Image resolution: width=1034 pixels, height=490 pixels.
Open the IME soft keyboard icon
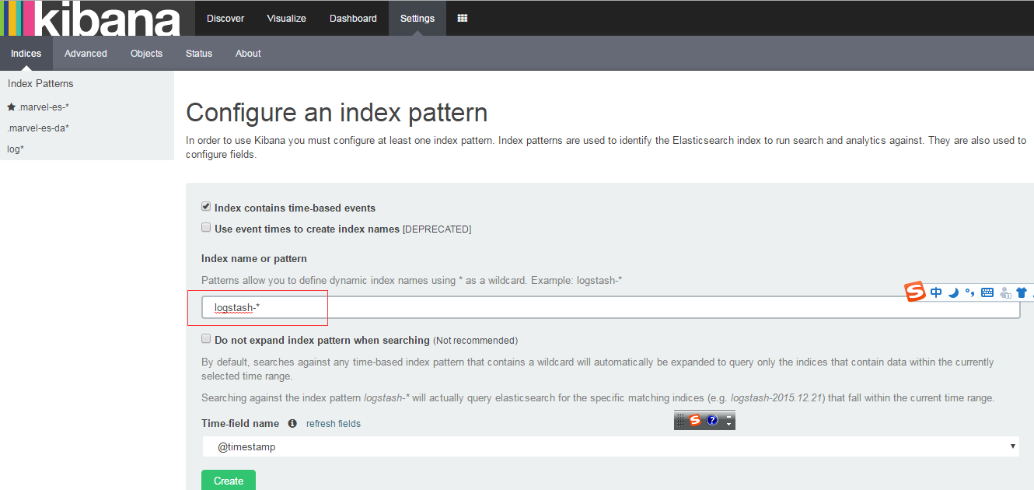click(987, 293)
